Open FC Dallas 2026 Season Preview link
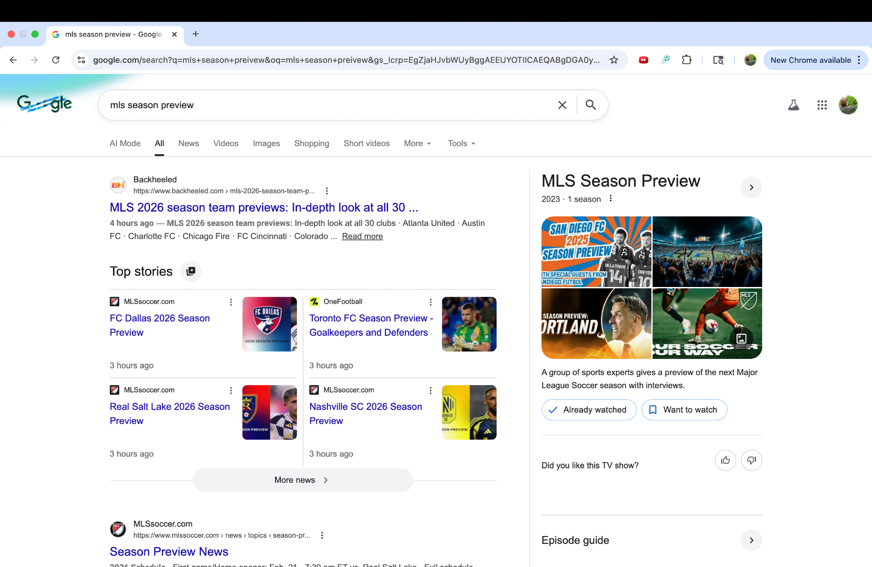872x567 pixels. click(x=160, y=325)
